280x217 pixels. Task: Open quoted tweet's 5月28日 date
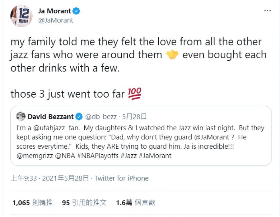click(134, 117)
